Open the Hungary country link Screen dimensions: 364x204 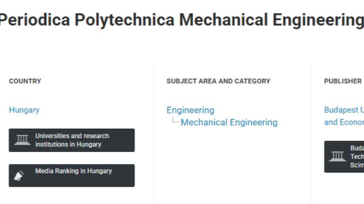24,110
